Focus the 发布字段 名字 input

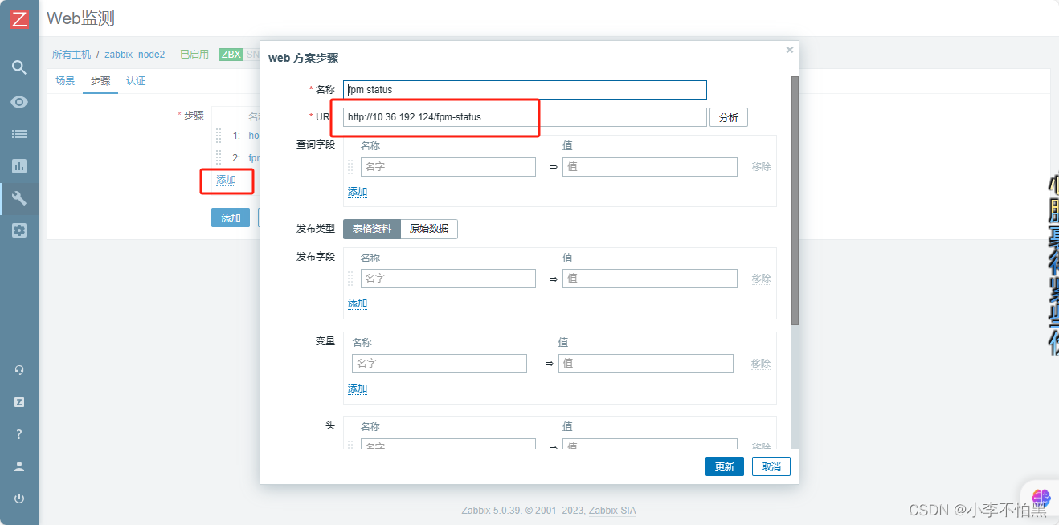click(448, 279)
